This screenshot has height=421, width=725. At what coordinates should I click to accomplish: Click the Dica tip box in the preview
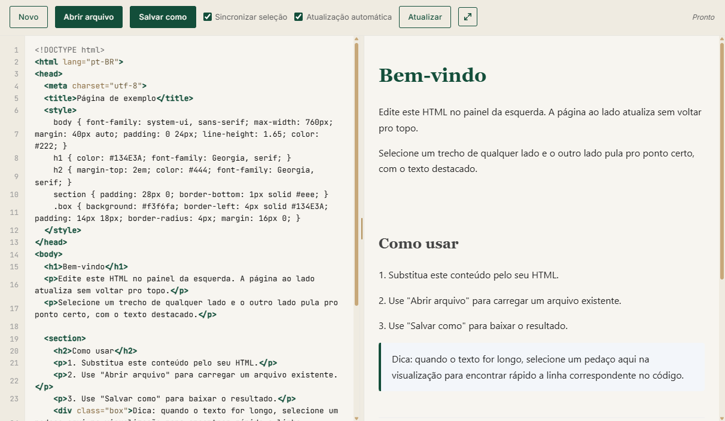tap(542, 367)
